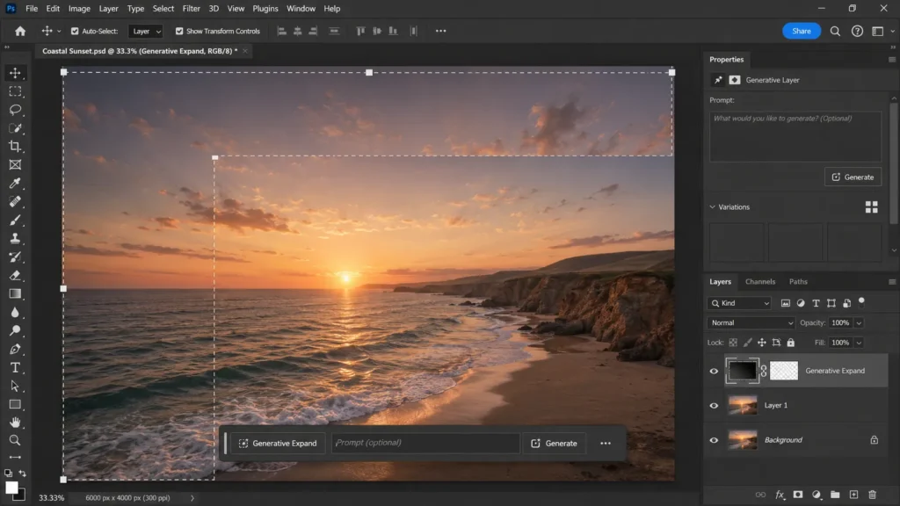Select the Crop tool
The width and height of the screenshot is (900, 506).
(x=15, y=147)
